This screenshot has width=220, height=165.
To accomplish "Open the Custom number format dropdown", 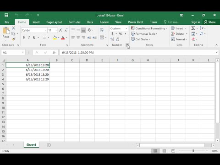I will tap(126, 28).
